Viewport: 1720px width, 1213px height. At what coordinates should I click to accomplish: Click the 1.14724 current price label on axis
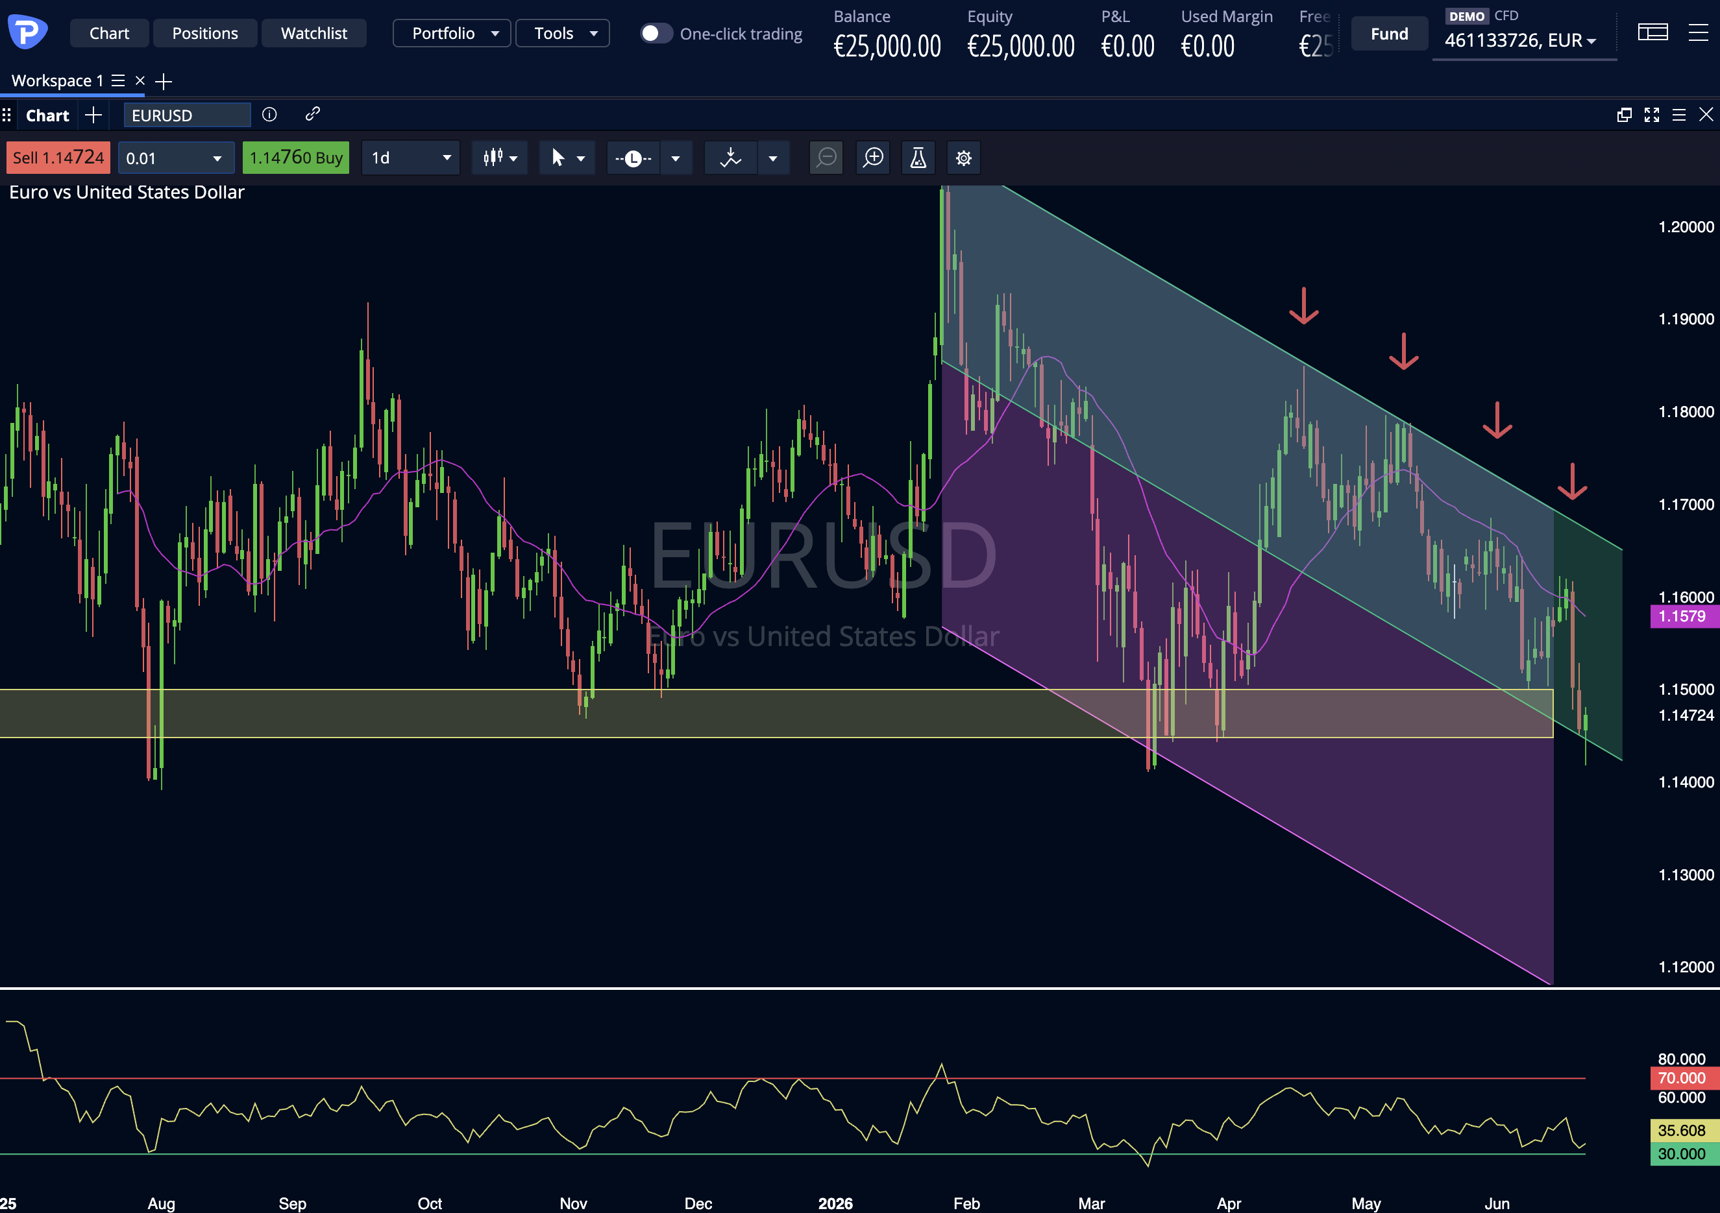(x=1686, y=716)
